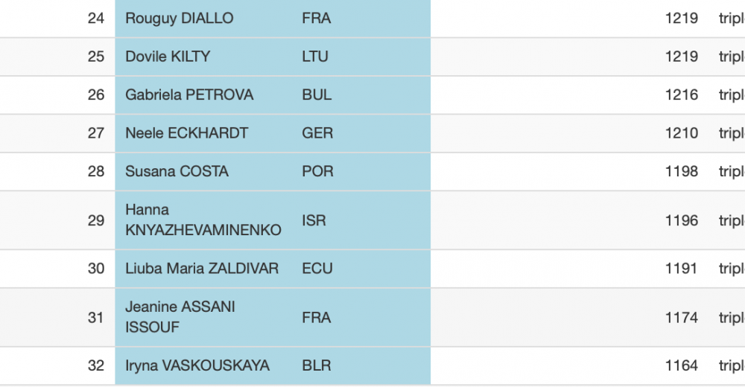
Task: Click the BUL country code
Action: pos(317,95)
